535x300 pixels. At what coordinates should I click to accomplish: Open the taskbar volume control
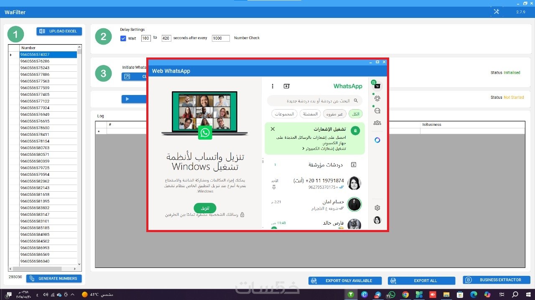45,295
